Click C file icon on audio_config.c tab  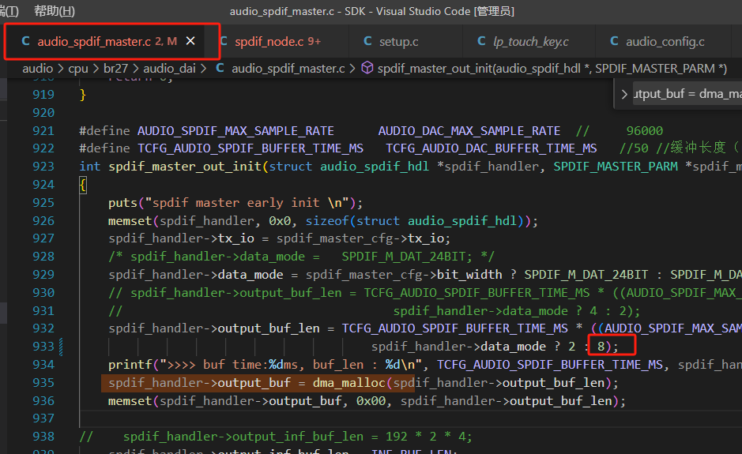614,41
